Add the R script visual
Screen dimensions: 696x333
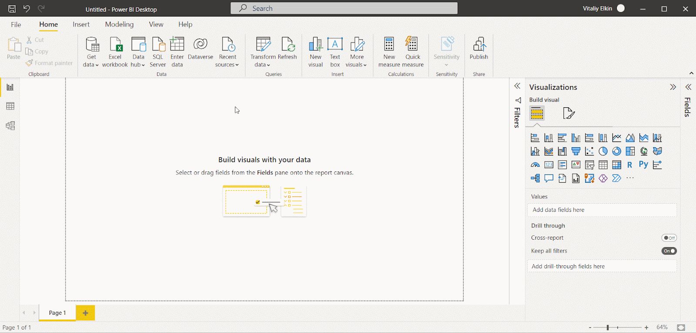(630, 165)
